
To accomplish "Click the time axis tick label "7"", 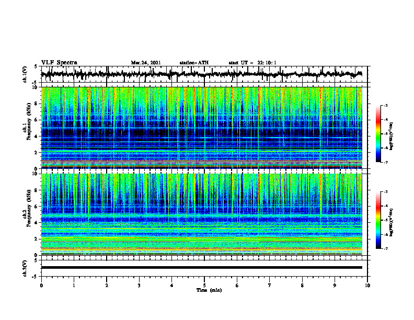I will click(x=270, y=285).
